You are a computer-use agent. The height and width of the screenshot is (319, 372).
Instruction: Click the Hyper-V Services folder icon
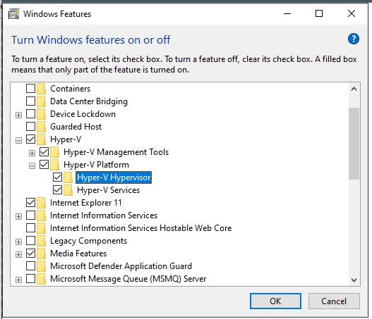click(68, 190)
